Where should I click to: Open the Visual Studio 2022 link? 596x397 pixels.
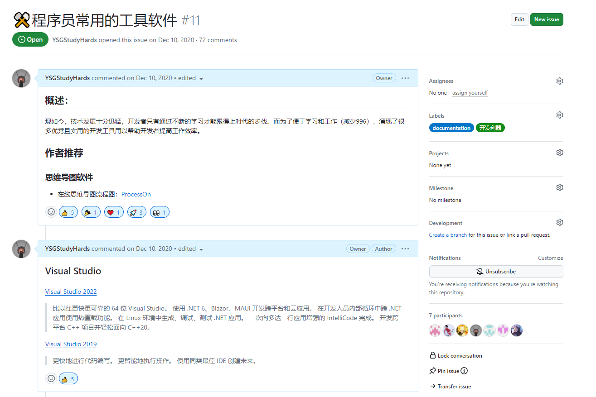coord(71,292)
